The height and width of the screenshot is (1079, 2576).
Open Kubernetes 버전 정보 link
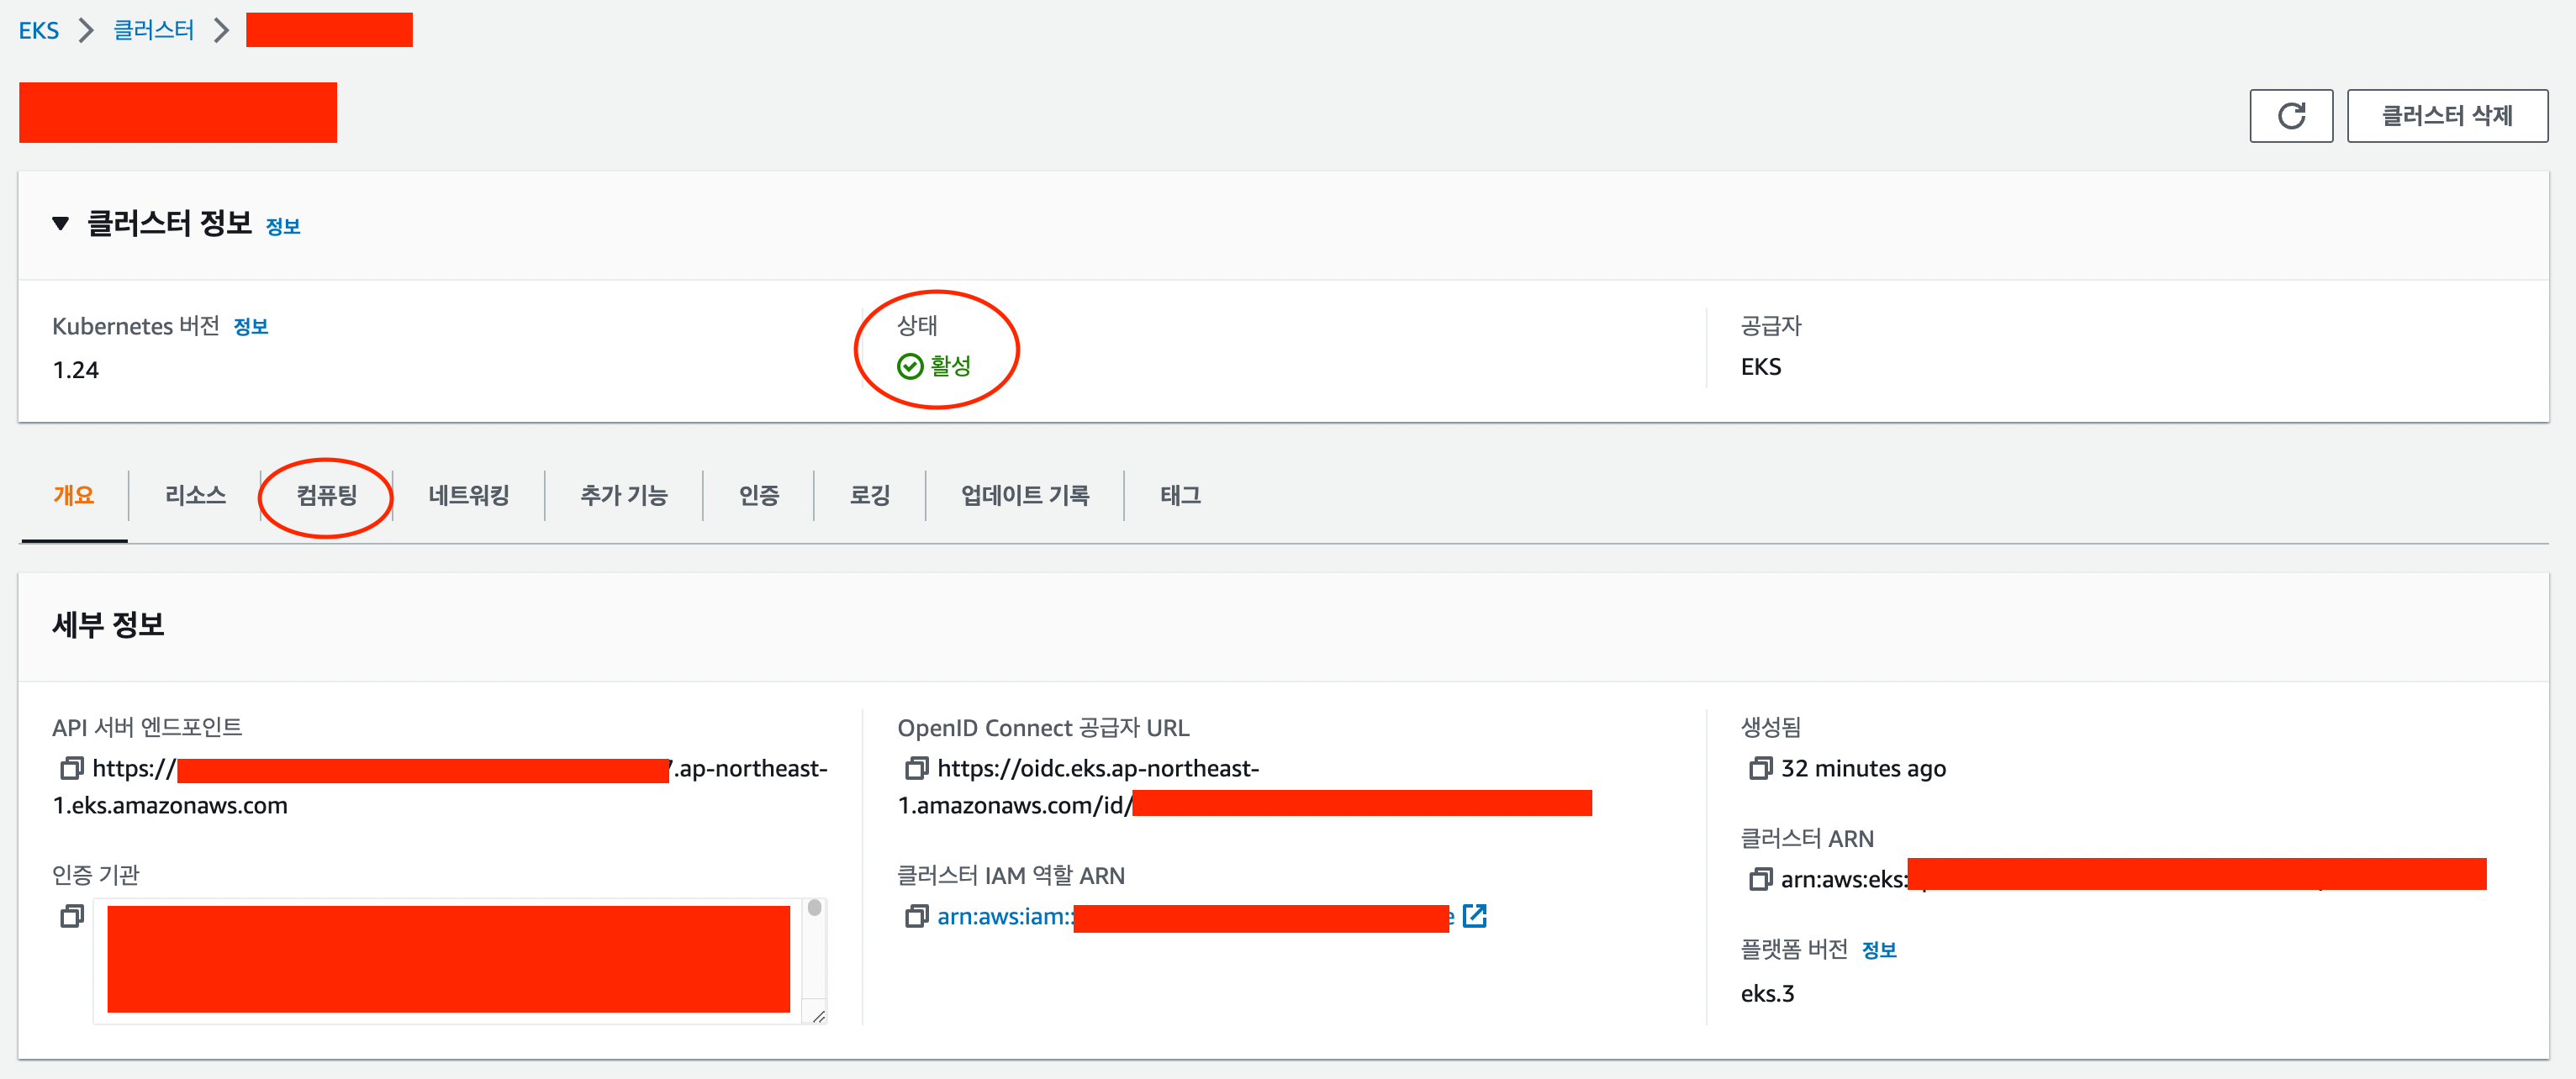coord(250,327)
